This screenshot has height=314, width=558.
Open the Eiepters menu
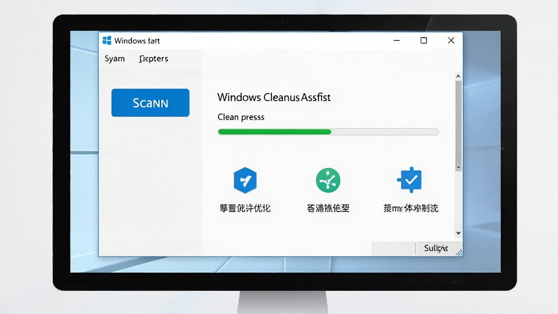point(153,59)
